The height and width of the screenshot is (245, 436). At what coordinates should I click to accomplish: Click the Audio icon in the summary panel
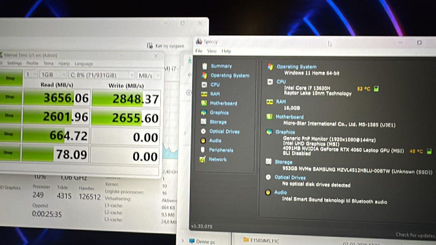(268, 192)
